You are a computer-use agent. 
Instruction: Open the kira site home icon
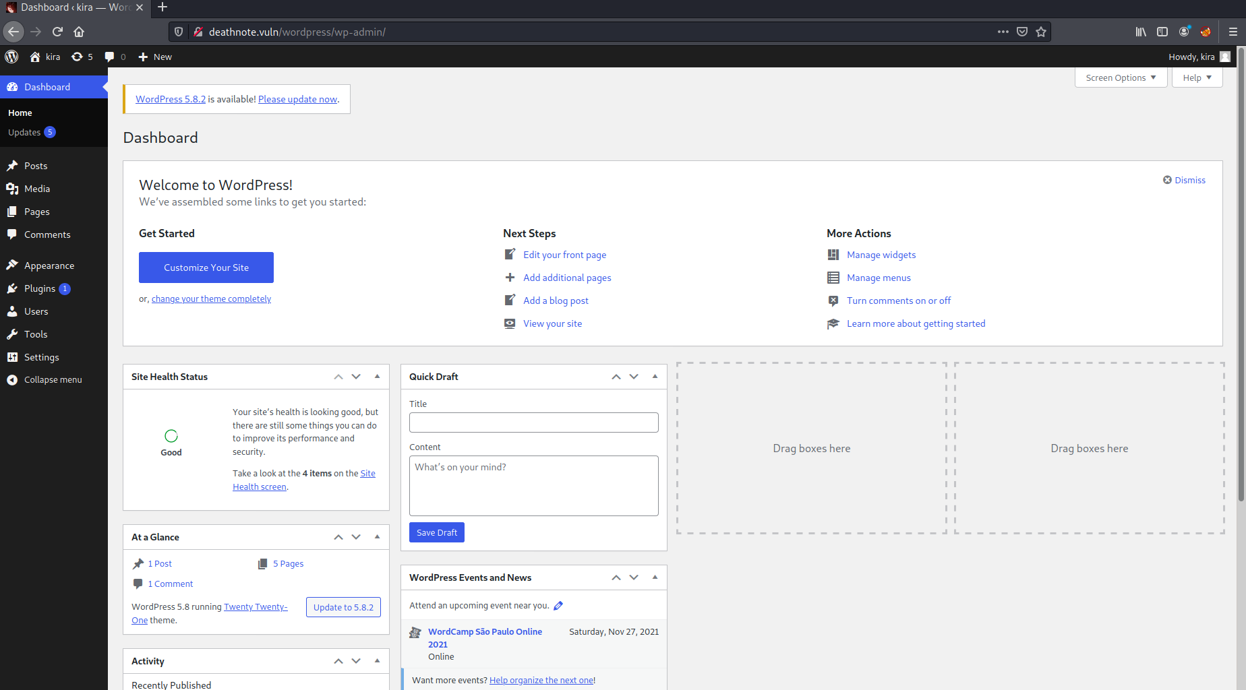coord(35,57)
